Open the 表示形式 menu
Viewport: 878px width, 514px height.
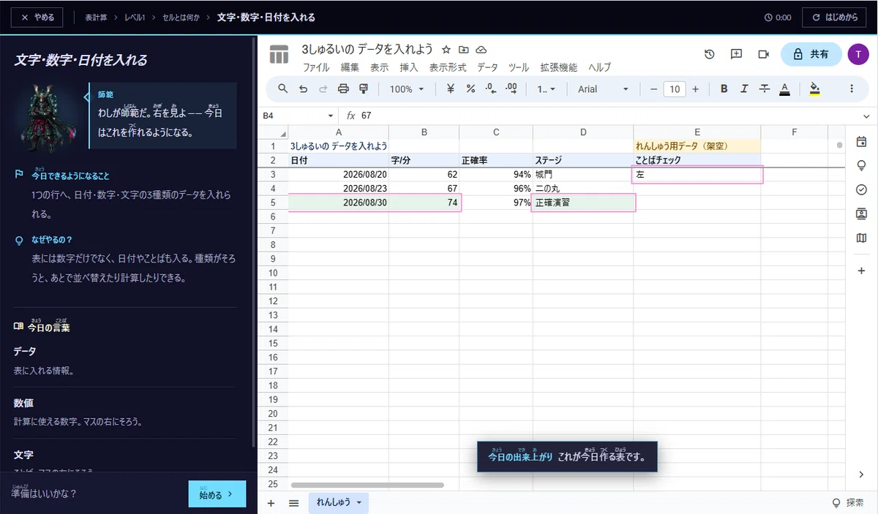tap(448, 67)
